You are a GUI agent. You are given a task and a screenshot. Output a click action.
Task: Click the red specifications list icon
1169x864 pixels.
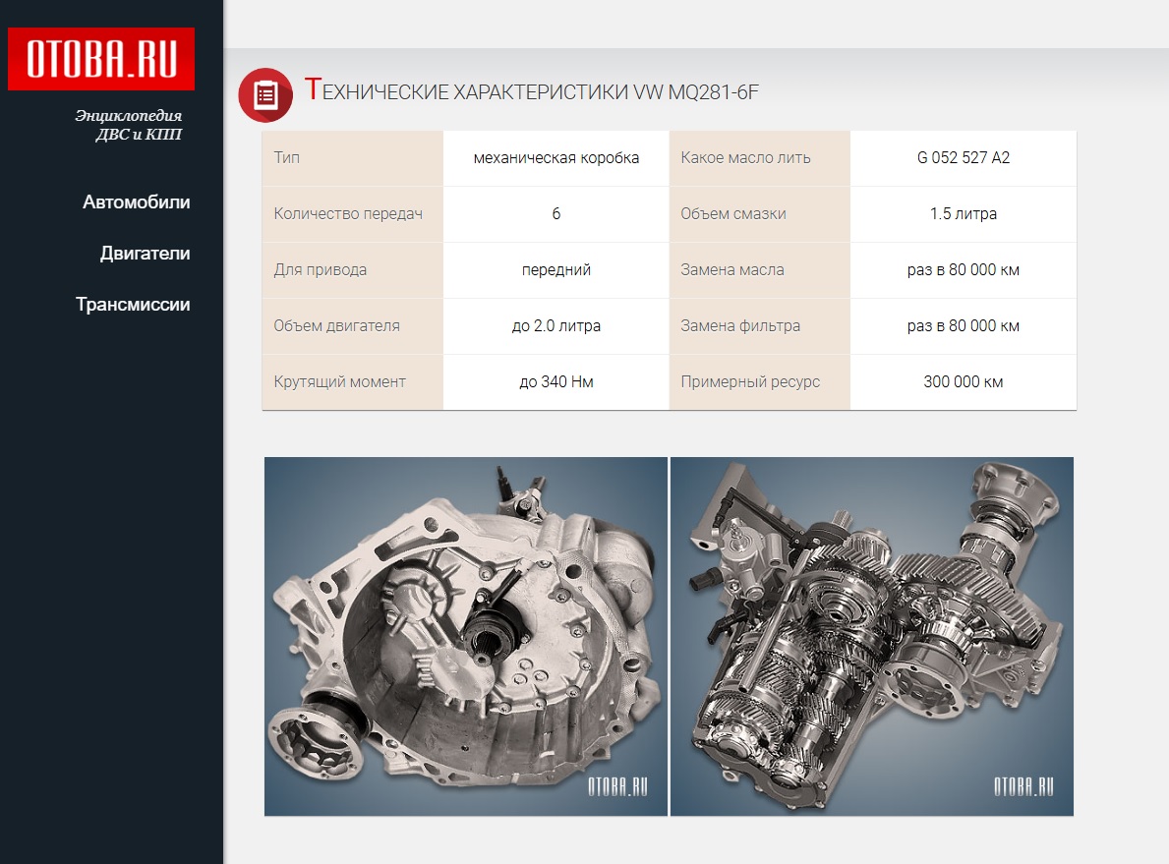(x=265, y=94)
